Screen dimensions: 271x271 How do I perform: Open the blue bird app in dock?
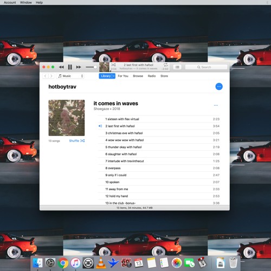(x=113, y=263)
